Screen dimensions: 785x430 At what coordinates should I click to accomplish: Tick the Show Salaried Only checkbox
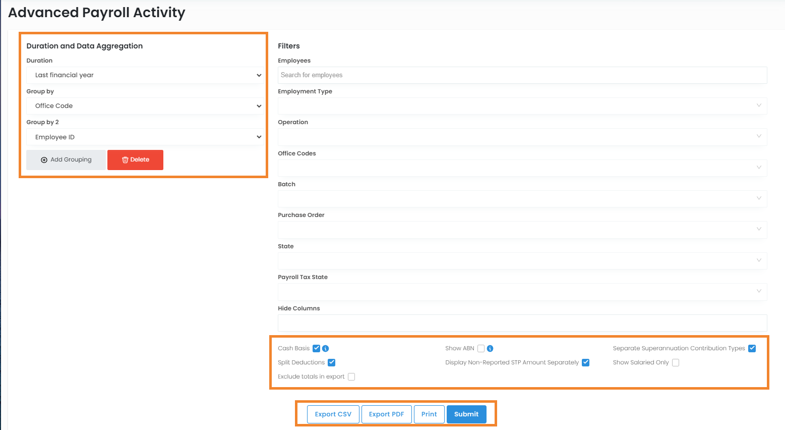point(676,363)
